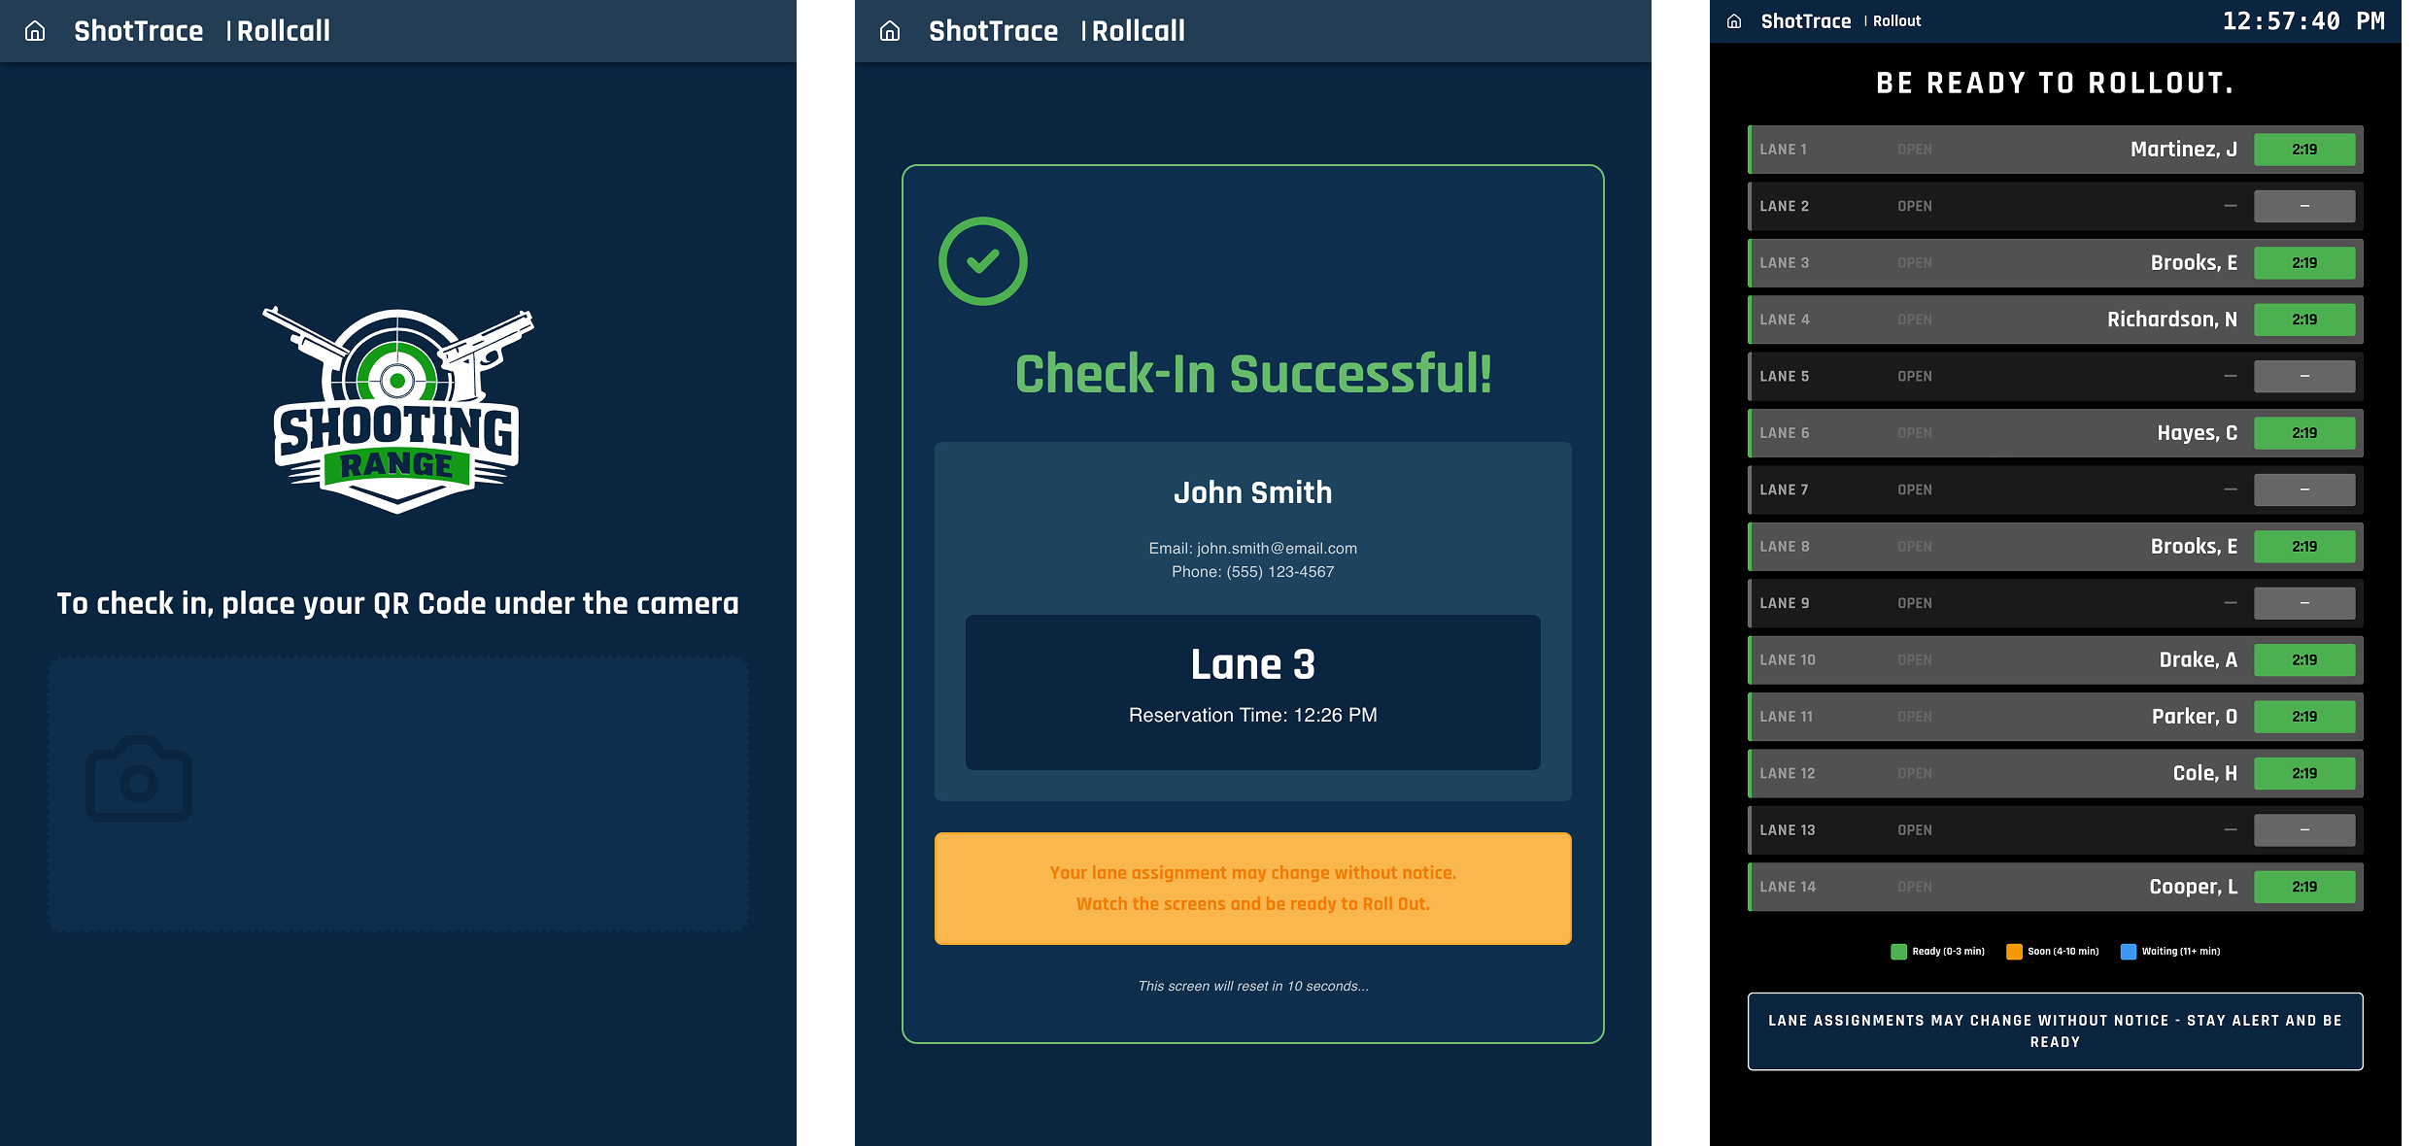Click the Lane 3 assignment card

click(1253, 692)
